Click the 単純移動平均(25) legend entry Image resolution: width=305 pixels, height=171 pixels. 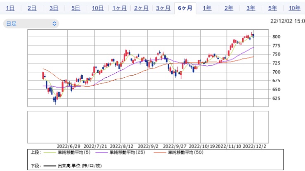(128, 152)
